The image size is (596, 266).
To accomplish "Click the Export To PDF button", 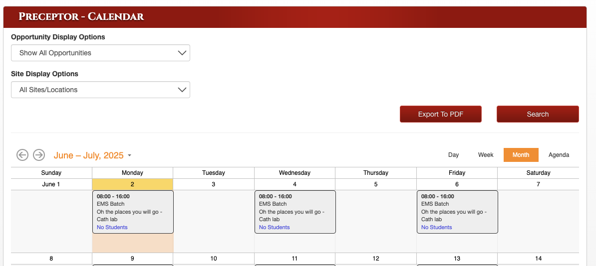I will 440,114.
